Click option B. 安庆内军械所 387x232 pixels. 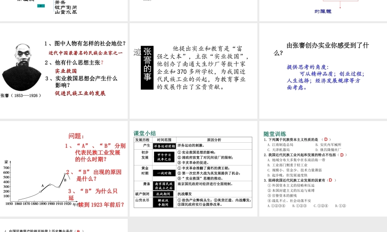pyautogui.click(x=328, y=145)
